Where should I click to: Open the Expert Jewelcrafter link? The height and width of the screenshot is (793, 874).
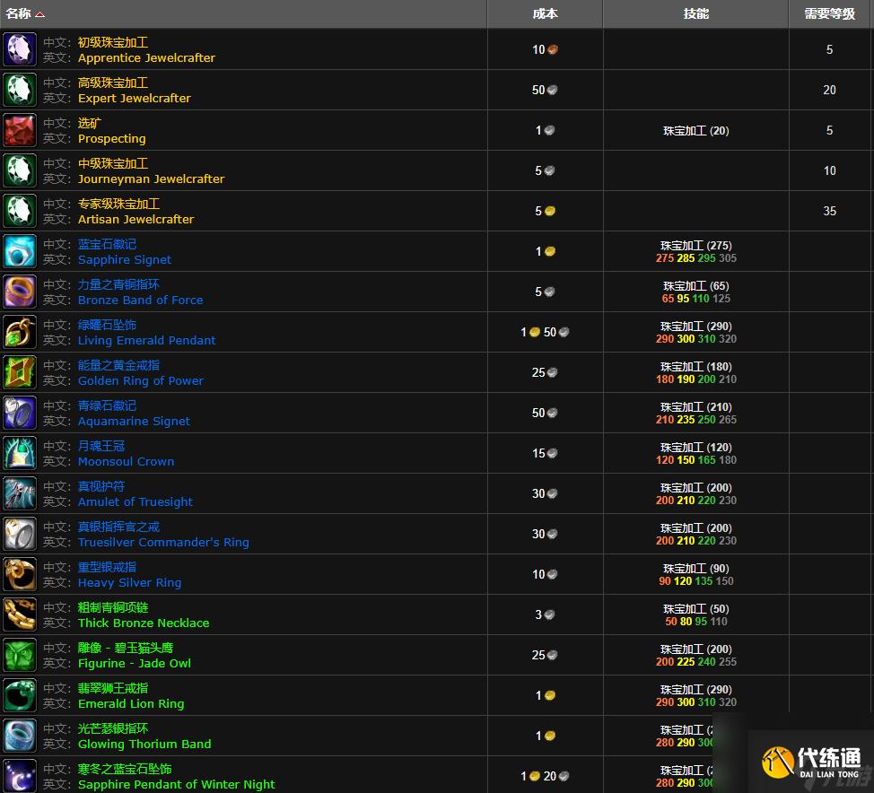pos(134,98)
